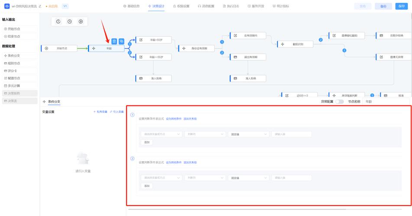412x216 pixels.
Task: Pick 开始节点 from the left palette
Action: [x=19, y=29]
